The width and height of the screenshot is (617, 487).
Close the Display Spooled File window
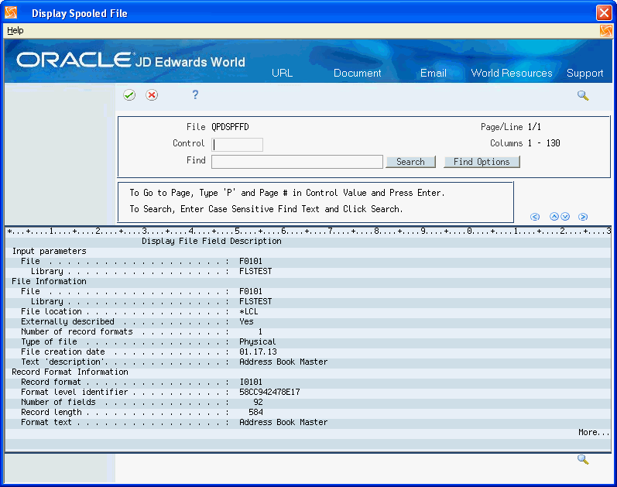604,12
